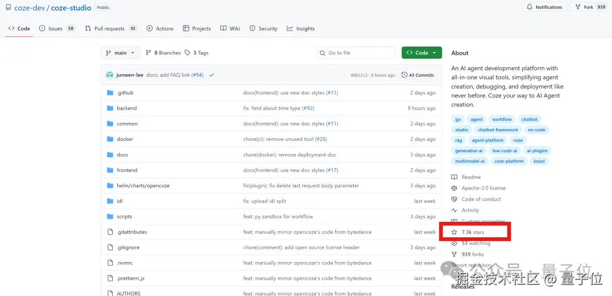This screenshot has width=612, height=296.
Task: Select the 'chatbot-framework' topic tag
Action: click(498, 130)
